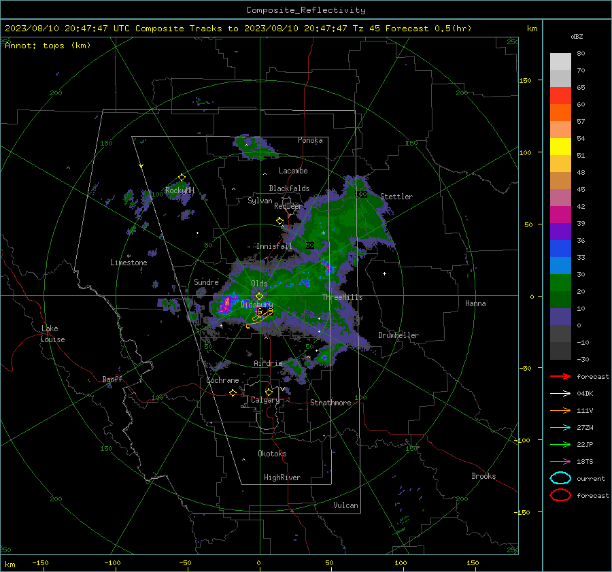The width and height of the screenshot is (612, 572).
Task: Click the ThreeHills city label
Action: tap(342, 297)
